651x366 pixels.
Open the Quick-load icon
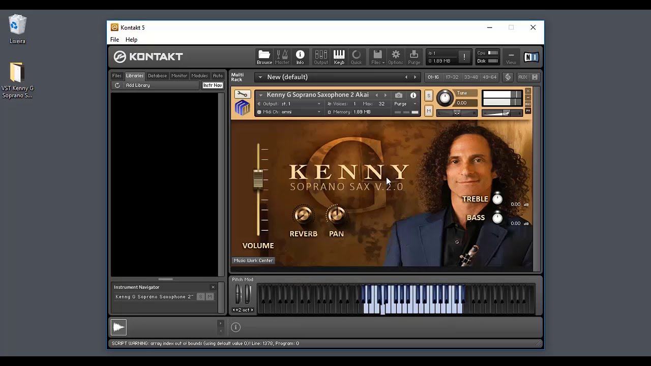click(357, 57)
